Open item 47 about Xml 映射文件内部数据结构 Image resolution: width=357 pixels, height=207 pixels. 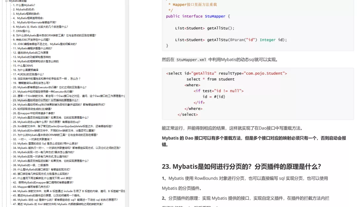point(58,204)
